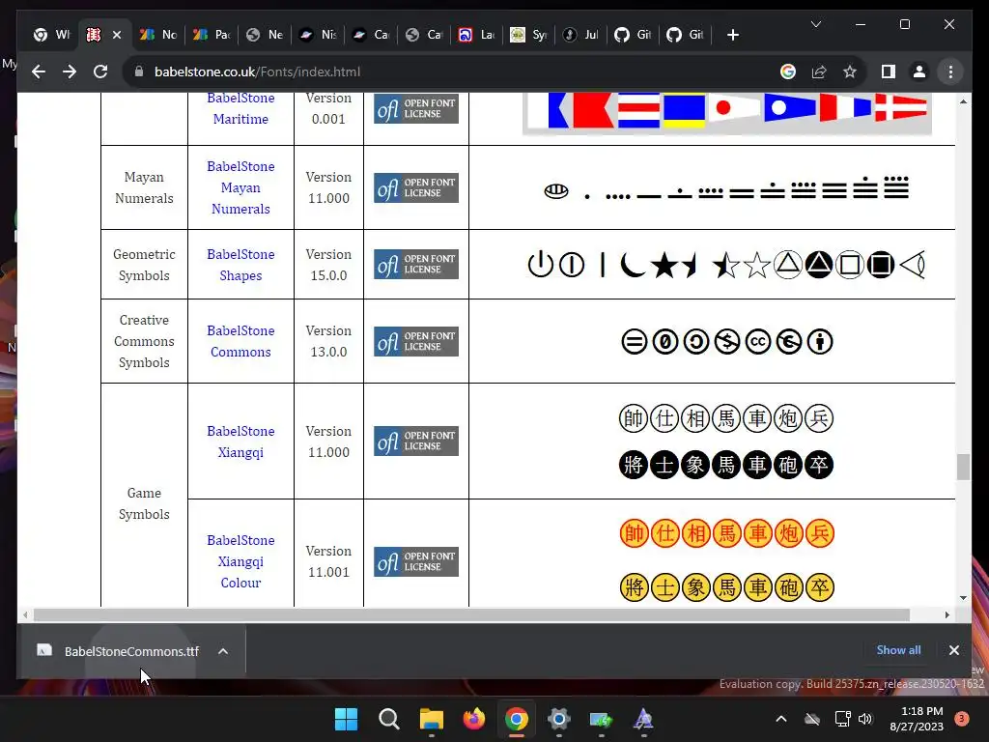Select 'Geometric Symbols' cell text

[144, 265]
